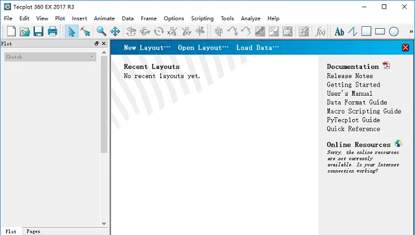Image resolution: width=415 pixels, height=235 pixels.
Task: Open the View menu
Action: 42,18
